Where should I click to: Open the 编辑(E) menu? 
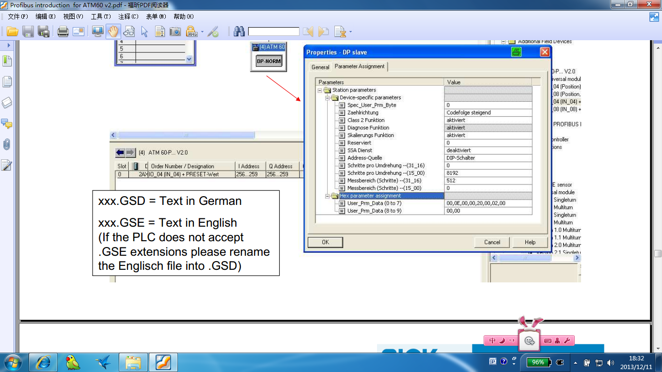(46, 16)
